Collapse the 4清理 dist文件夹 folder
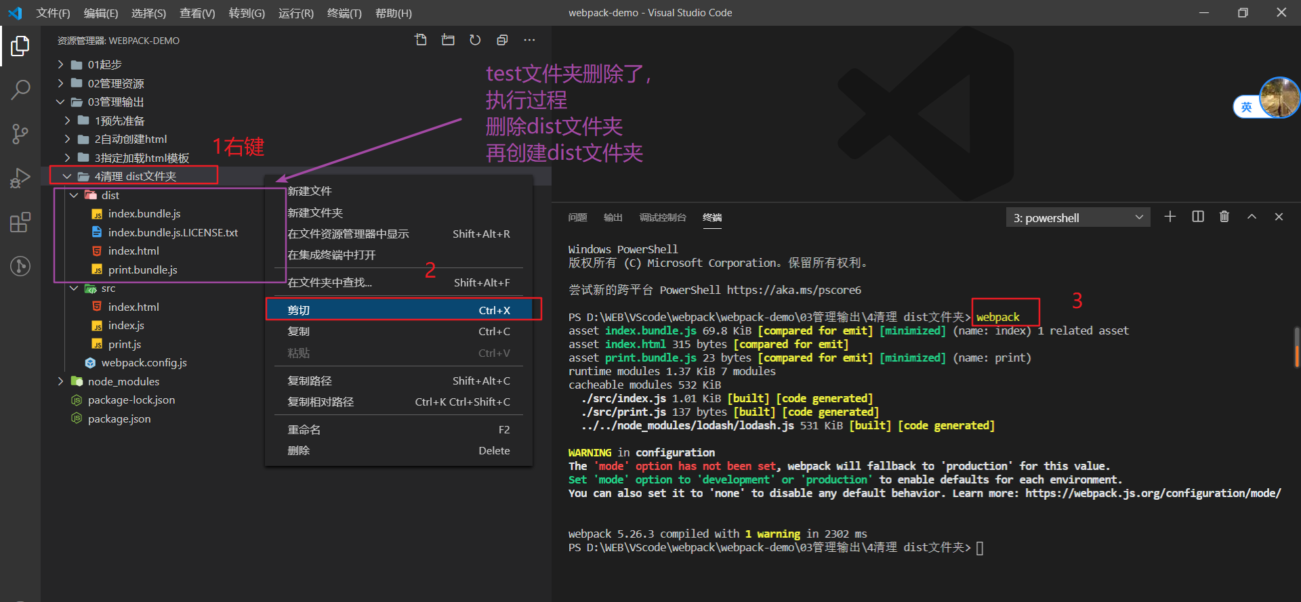The image size is (1301, 602). coord(67,176)
